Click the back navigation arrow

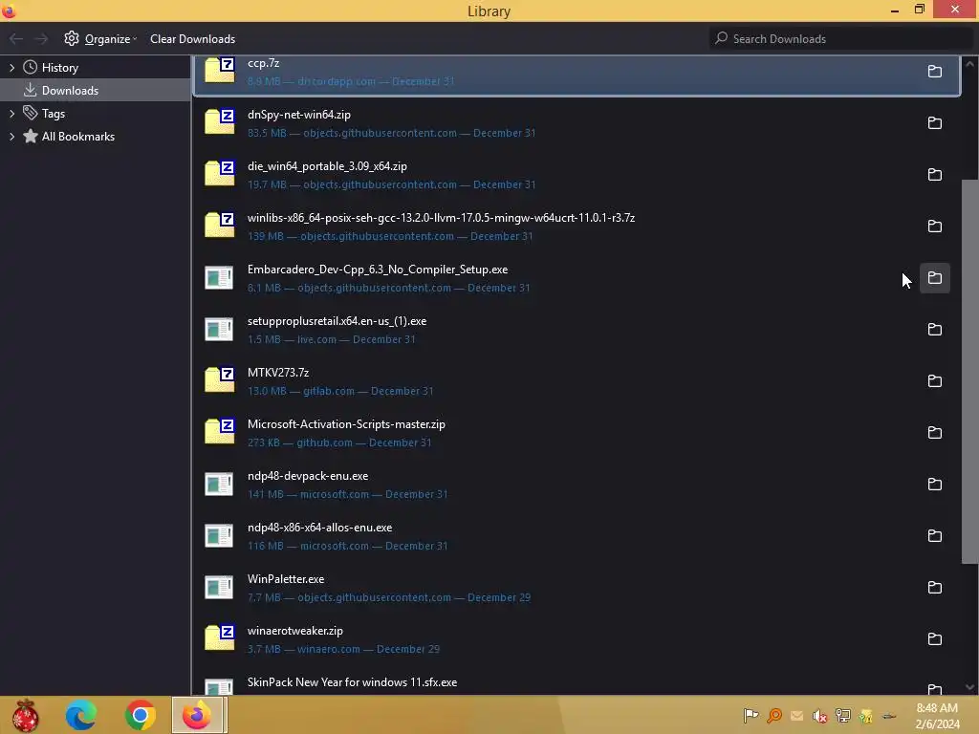pyautogui.click(x=16, y=38)
